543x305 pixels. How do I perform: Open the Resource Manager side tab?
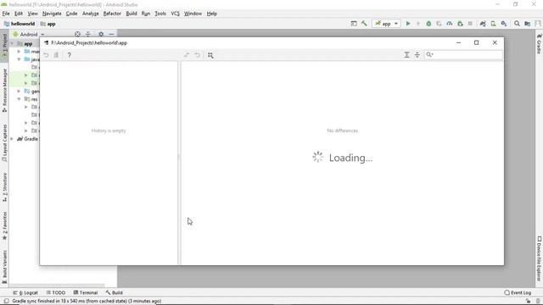click(4, 91)
